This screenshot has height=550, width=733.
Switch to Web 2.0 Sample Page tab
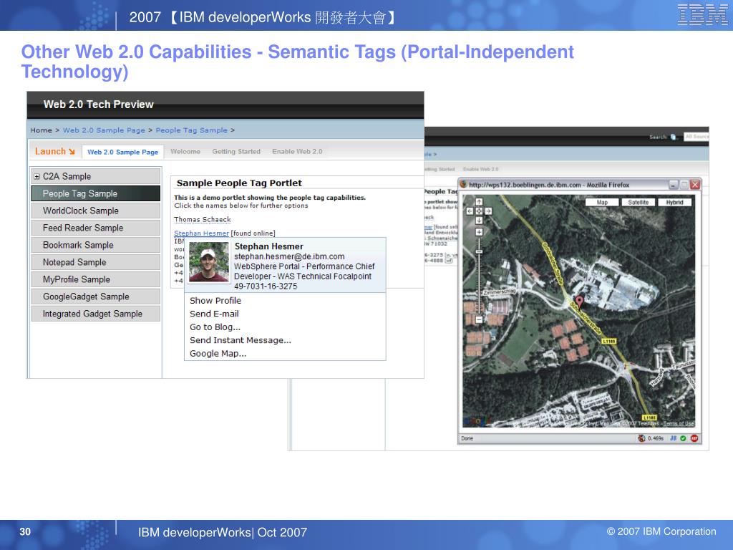[x=123, y=152]
